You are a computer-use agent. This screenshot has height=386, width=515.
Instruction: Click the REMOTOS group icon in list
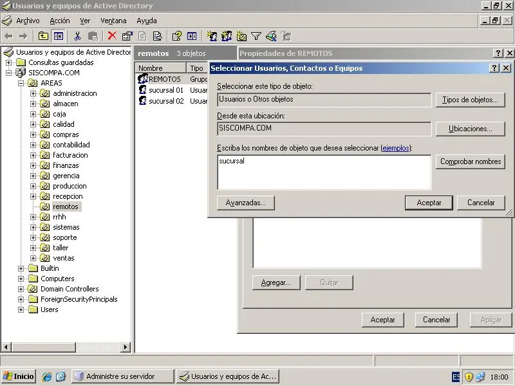(x=143, y=78)
